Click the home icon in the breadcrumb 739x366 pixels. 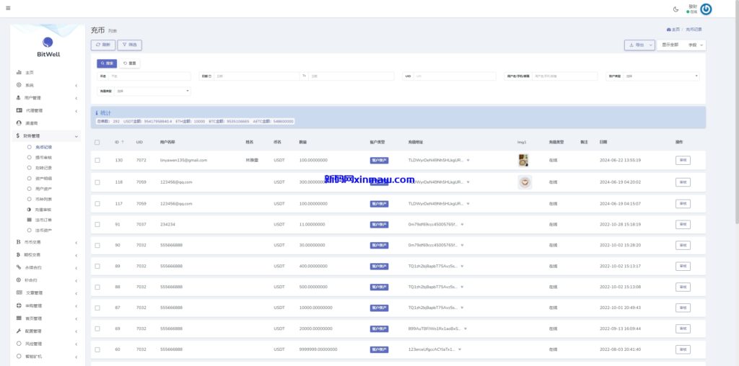pyautogui.click(x=669, y=30)
